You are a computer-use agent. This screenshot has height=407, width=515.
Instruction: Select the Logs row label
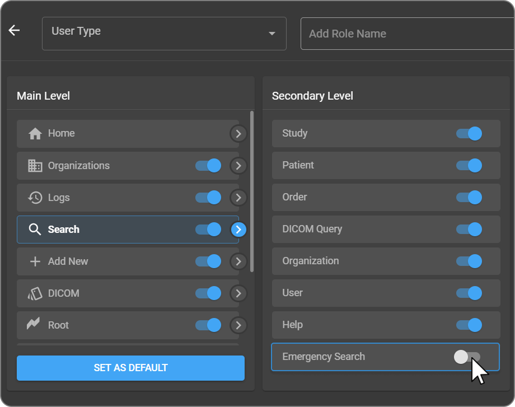[x=59, y=198]
